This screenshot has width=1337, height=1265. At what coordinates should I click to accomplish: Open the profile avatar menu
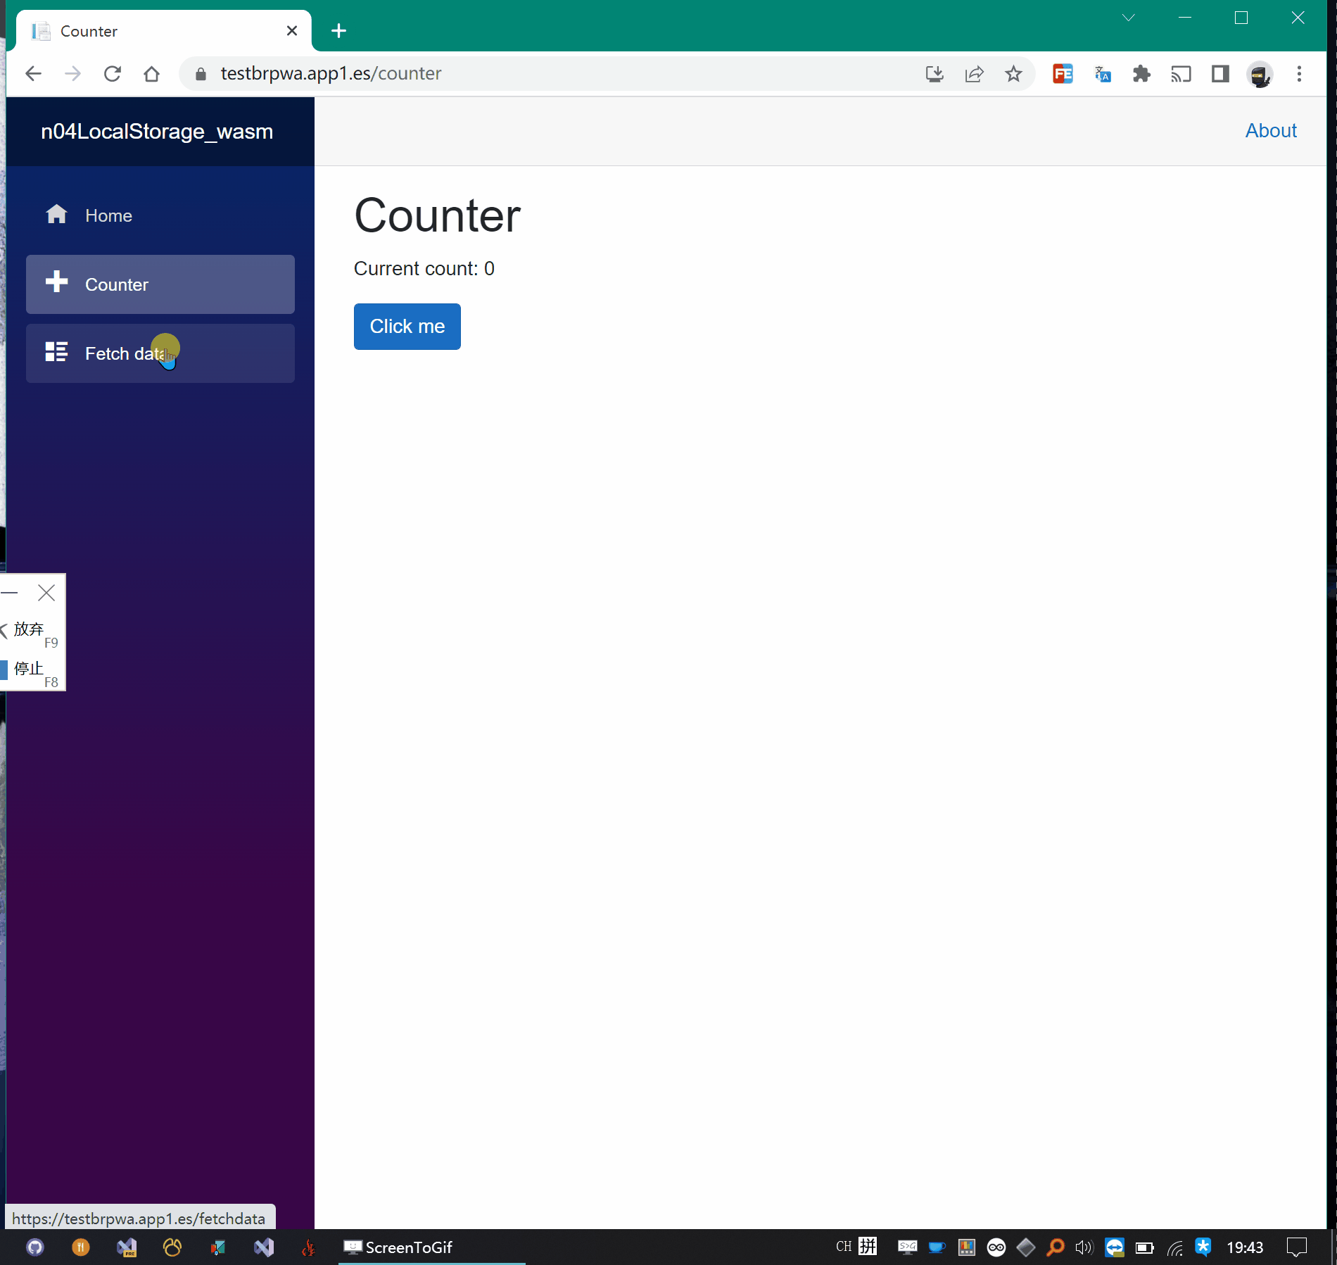(1260, 73)
